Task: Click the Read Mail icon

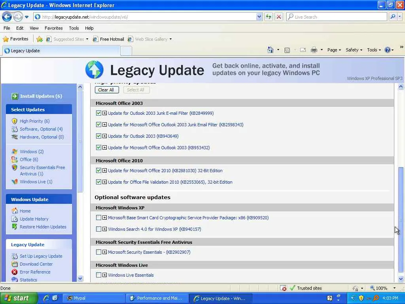Action: (x=303, y=50)
